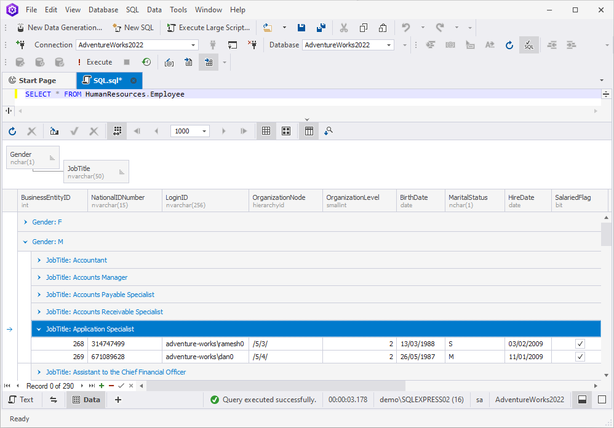Save the document with floppy icon
Screen dimensions: 614x428
pyautogui.click(x=301, y=28)
